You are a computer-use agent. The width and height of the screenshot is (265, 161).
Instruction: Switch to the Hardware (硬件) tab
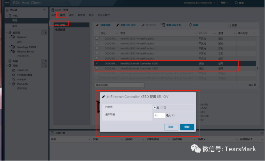62,15
